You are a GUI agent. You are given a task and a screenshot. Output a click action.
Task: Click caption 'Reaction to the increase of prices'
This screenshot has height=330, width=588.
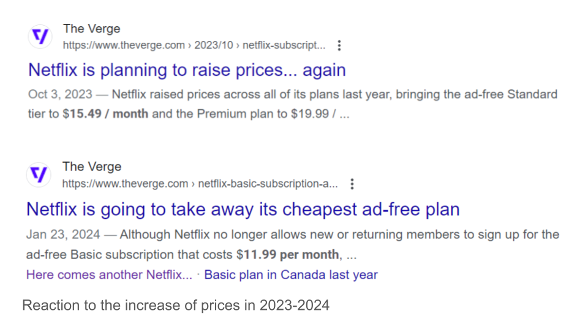click(176, 306)
